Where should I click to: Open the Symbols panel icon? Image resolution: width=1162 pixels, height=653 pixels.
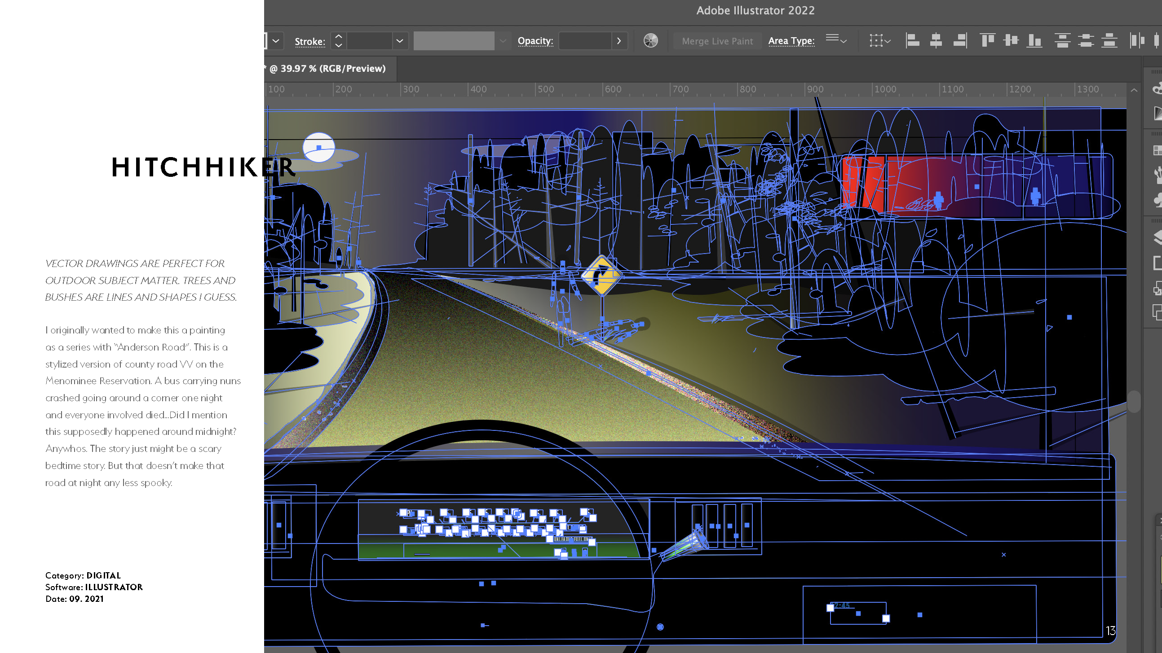pyautogui.click(x=1158, y=199)
